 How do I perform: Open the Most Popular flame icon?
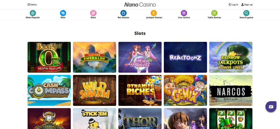(33, 13)
